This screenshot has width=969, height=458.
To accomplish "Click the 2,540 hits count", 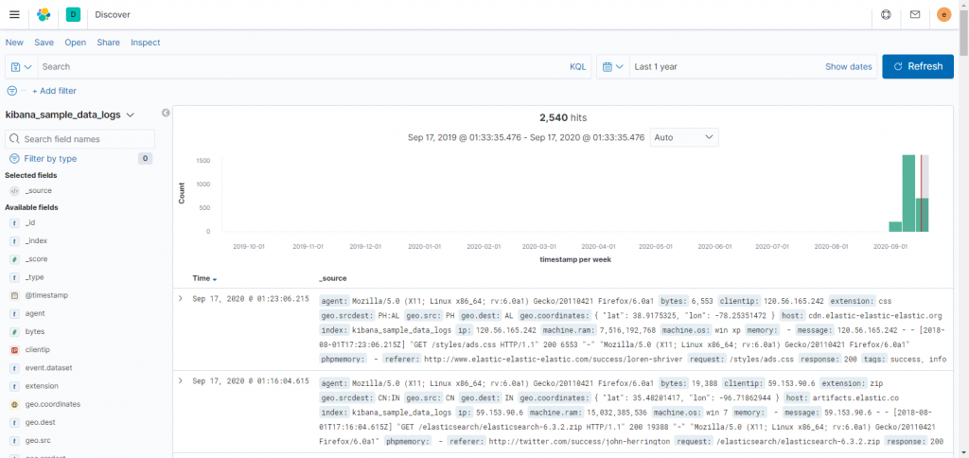I will [563, 117].
